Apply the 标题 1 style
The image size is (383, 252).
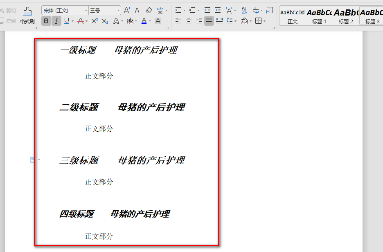tap(319, 16)
